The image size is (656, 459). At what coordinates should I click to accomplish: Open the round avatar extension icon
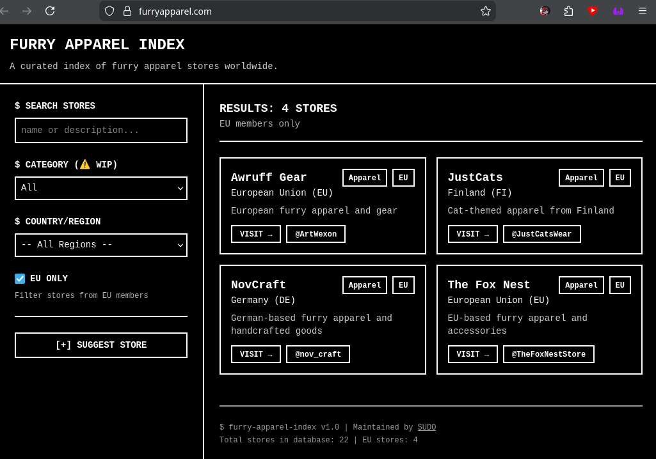pos(545,11)
